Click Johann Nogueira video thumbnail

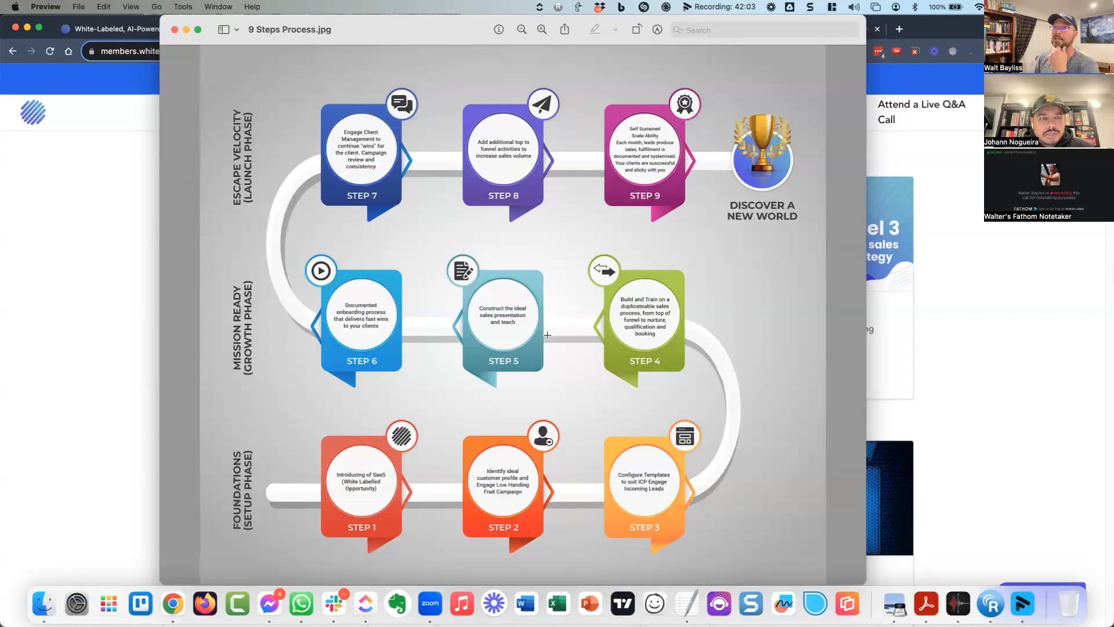pyautogui.click(x=1048, y=111)
